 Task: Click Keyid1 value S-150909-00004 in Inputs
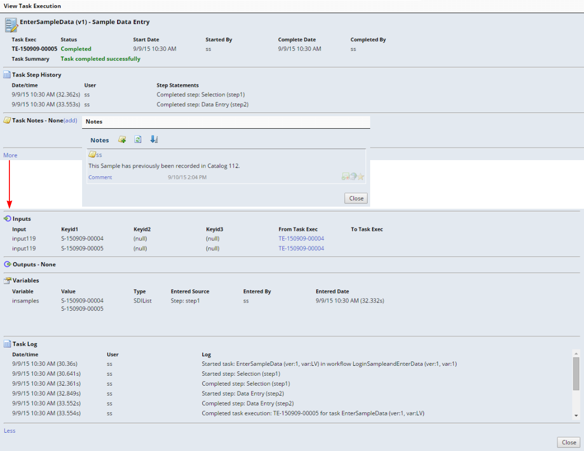pyautogui.click(x=82, y=238)
